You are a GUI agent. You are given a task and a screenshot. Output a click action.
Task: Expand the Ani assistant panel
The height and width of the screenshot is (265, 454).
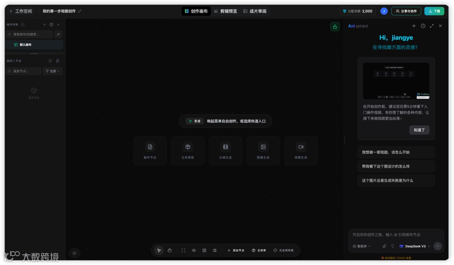pos(432,26)
